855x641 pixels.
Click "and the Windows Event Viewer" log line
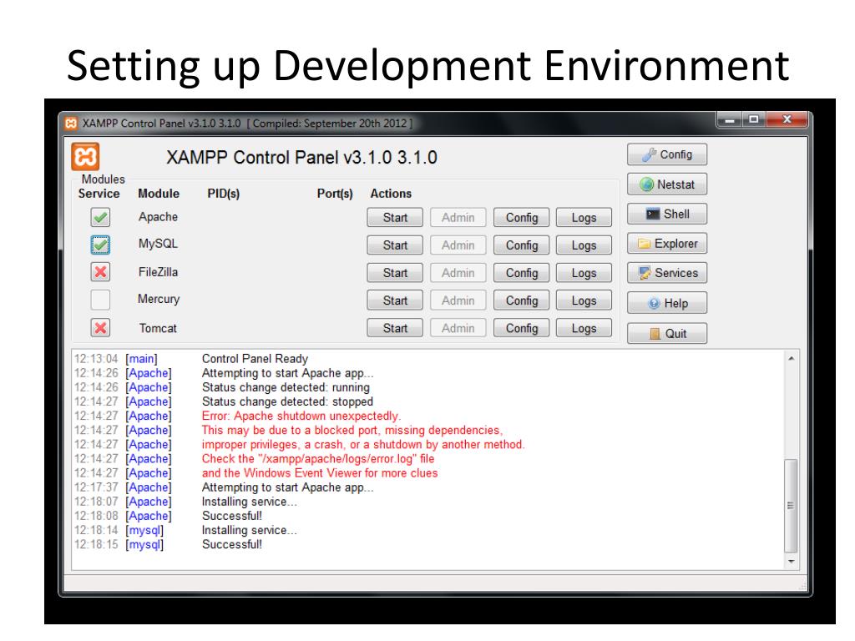tap(320, 473)
